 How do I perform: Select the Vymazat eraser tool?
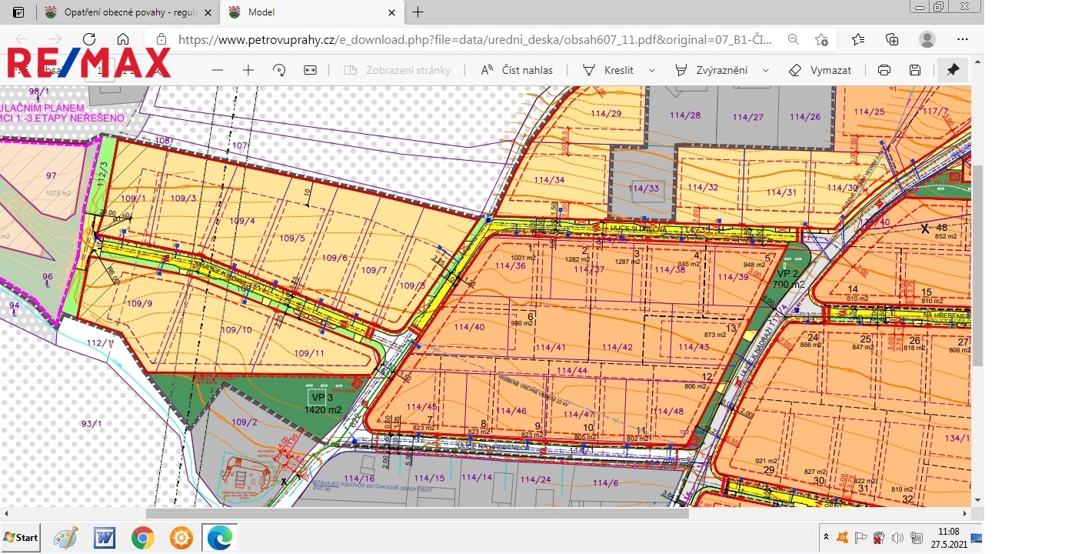pos(820,70)
